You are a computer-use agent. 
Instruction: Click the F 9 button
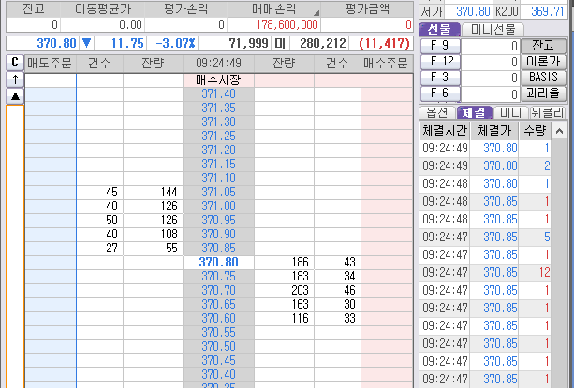(x=440, y=45)
